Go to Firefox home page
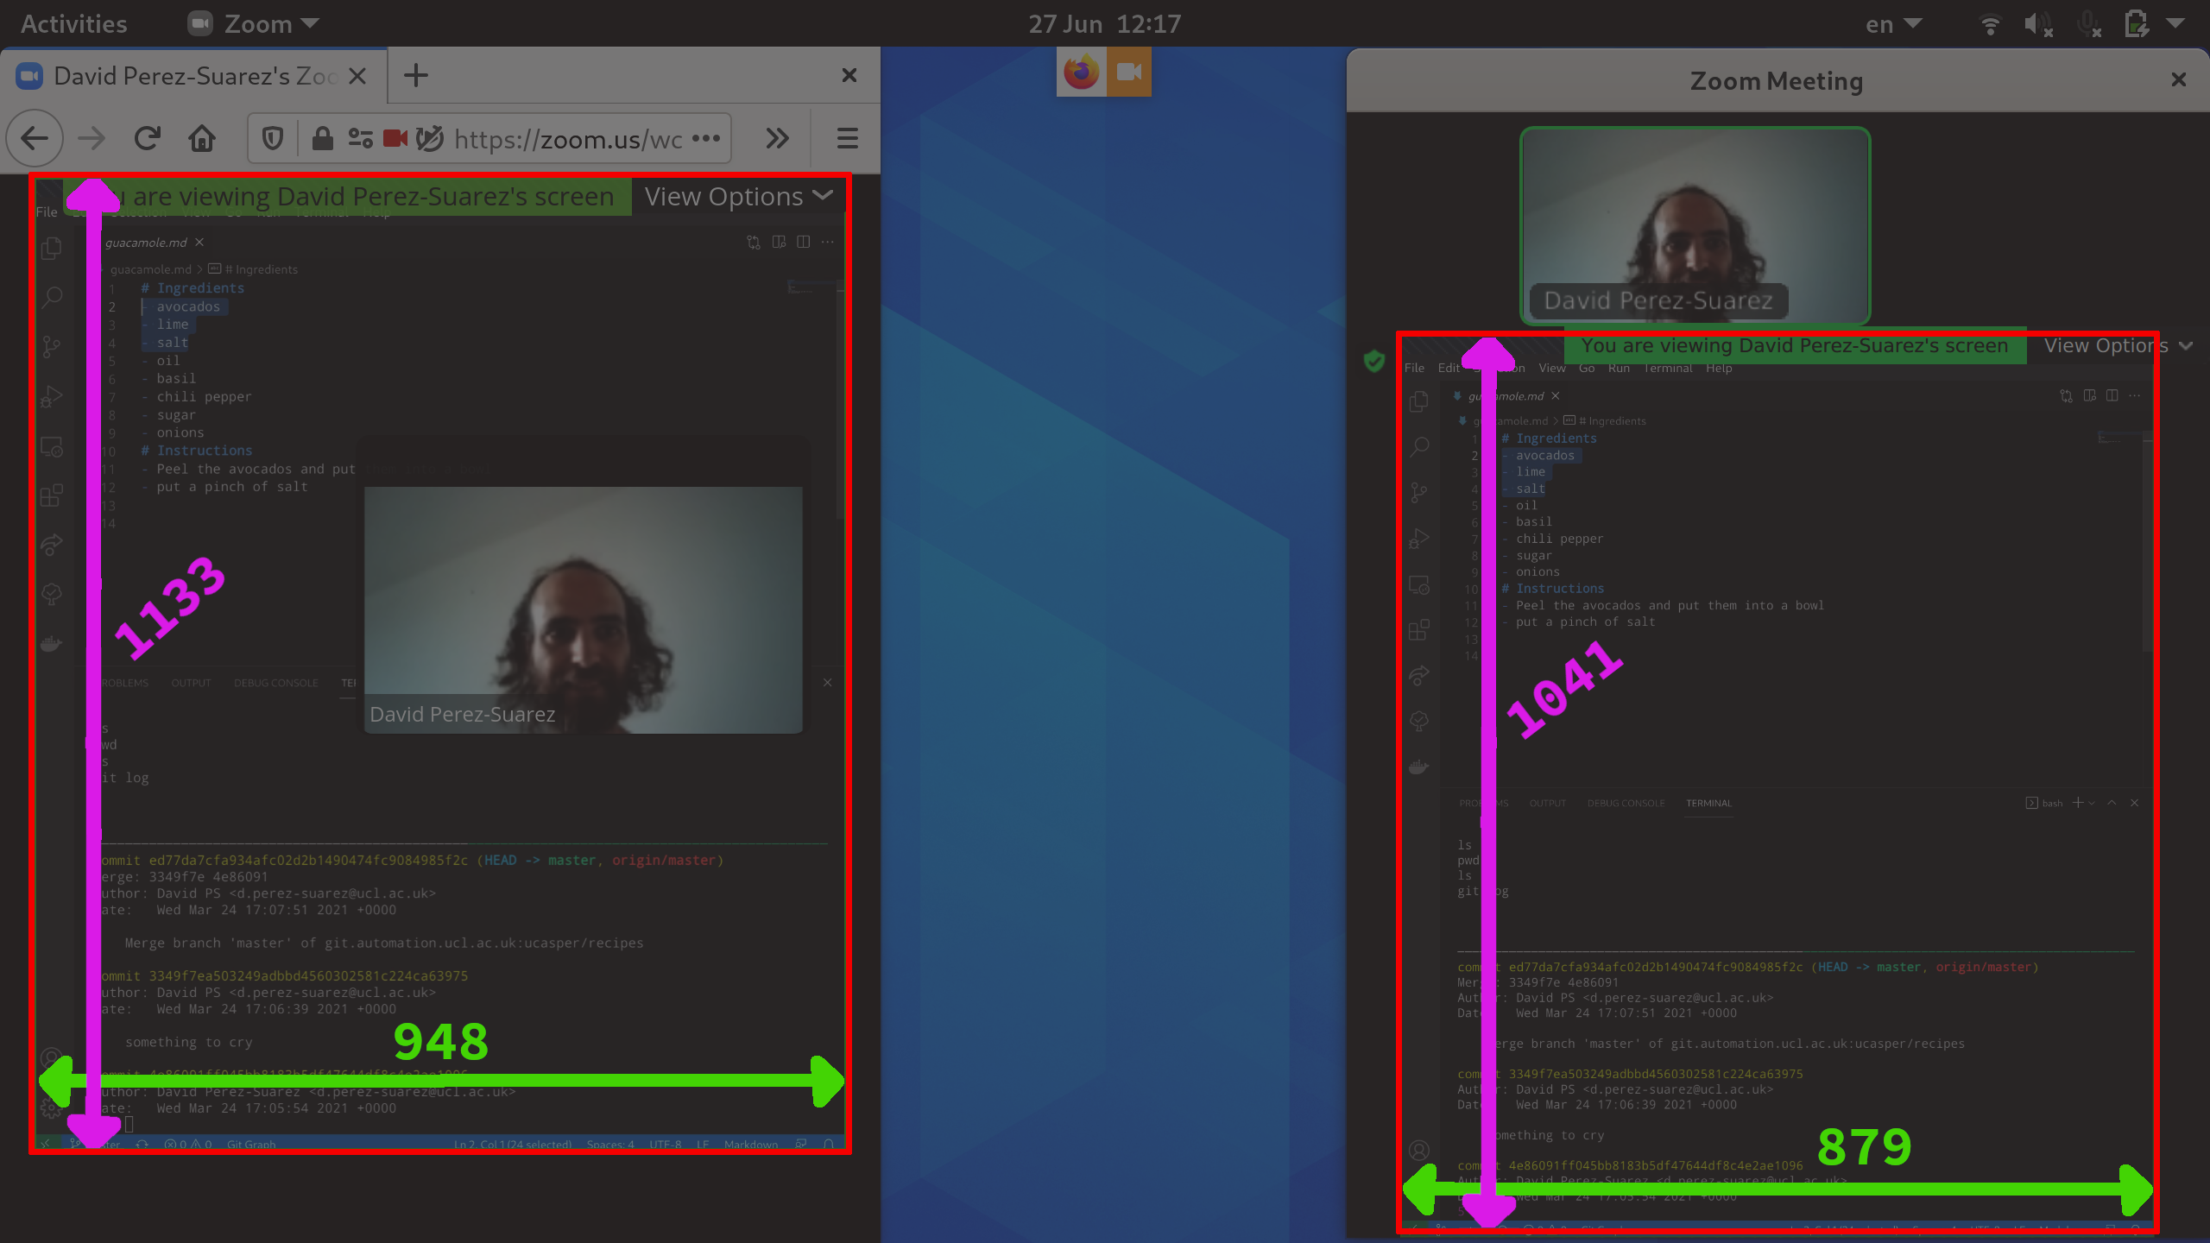This screenshot has height=1243, width=2210. click(202, 138)
